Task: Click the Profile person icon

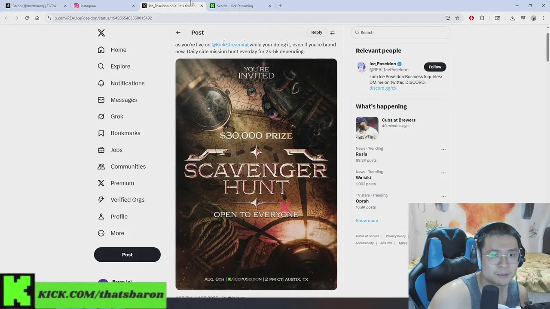Action: pos(101,217)
